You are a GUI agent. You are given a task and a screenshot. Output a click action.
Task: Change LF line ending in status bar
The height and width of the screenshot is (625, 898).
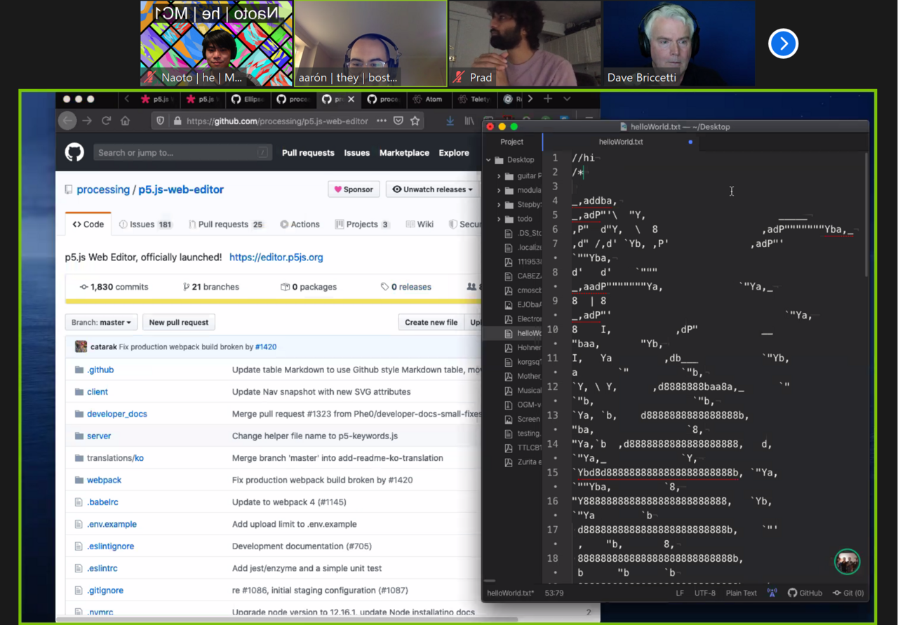coord(680,593)
